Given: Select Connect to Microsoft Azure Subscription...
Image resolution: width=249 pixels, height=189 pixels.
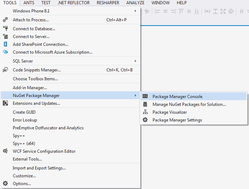Looking at the screenshot, I should pyautogui.click(x=70, y=52).
